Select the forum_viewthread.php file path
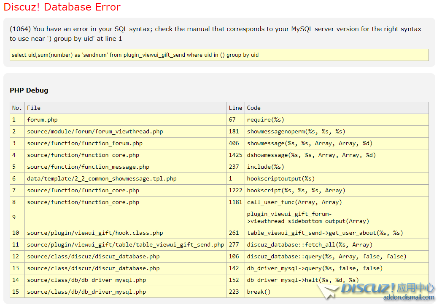This screenshot has width=442, height=308. tap(95, 131)
